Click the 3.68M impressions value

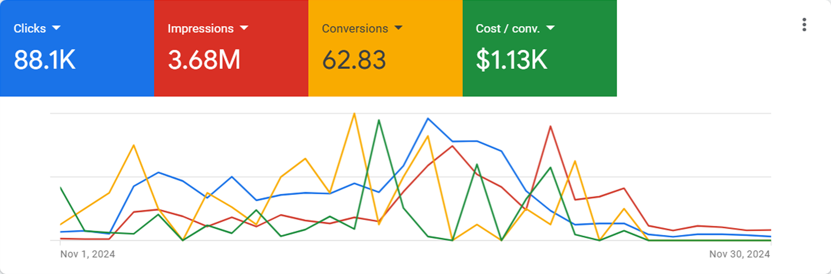204,60
